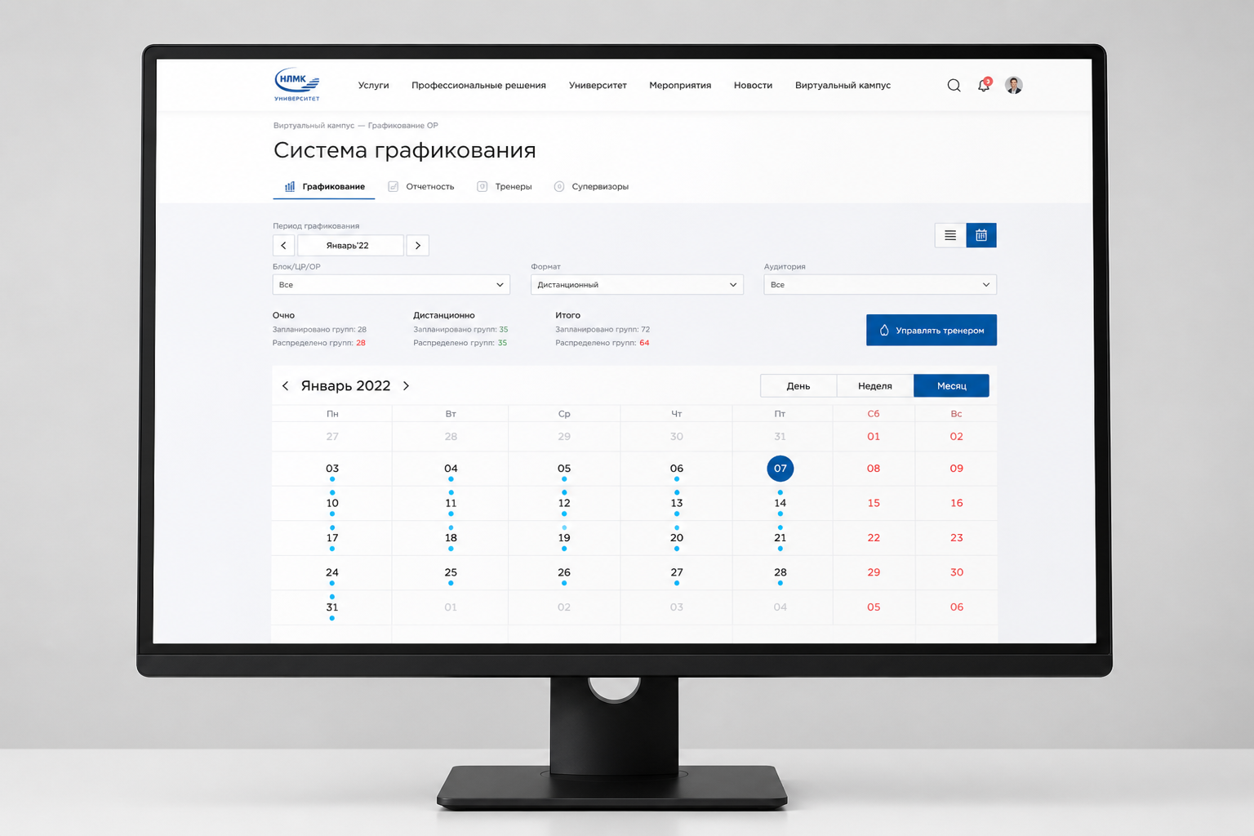Click the Пн weekday column header

point(332,414)
